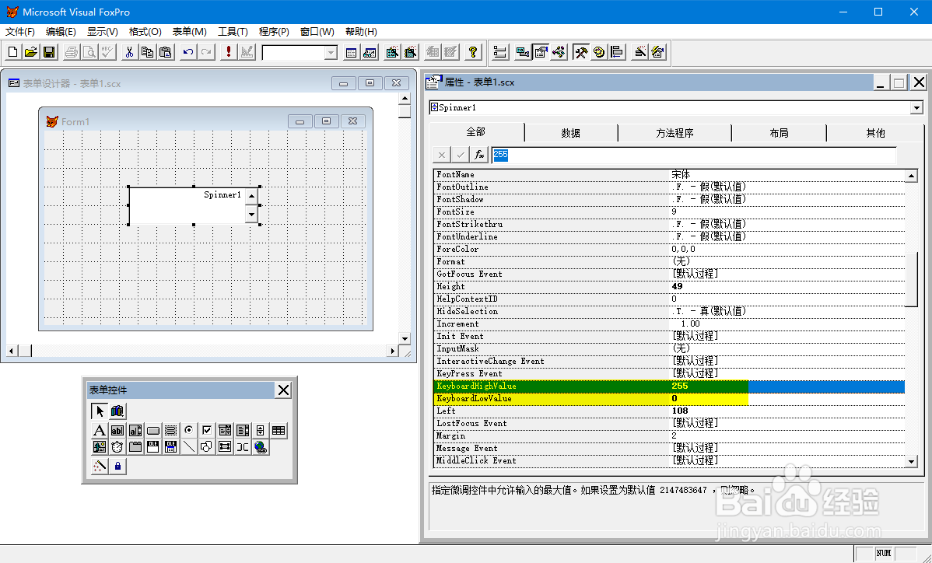932x563 pixels.
Task: Select the Text Box control tool
Action: click(117, 431)
